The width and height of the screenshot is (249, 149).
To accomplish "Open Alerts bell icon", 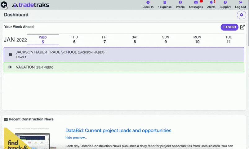I will 211,2.
